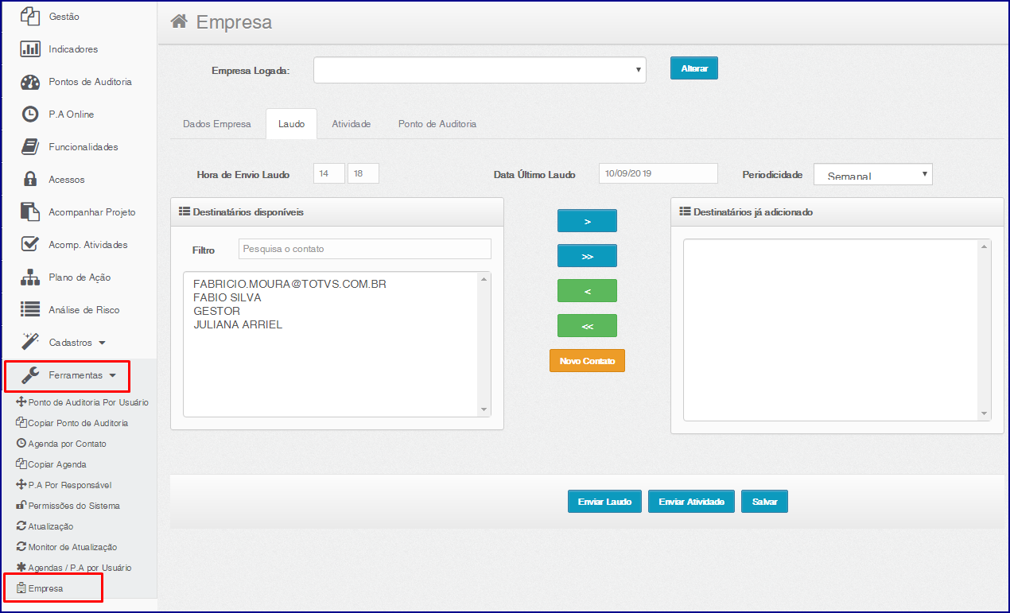Click the Permissões do Sistema unlock icon
Image resolution: width=1010 pixels, height=613 pixels.
pyautogui.click(x=21, y=506)
